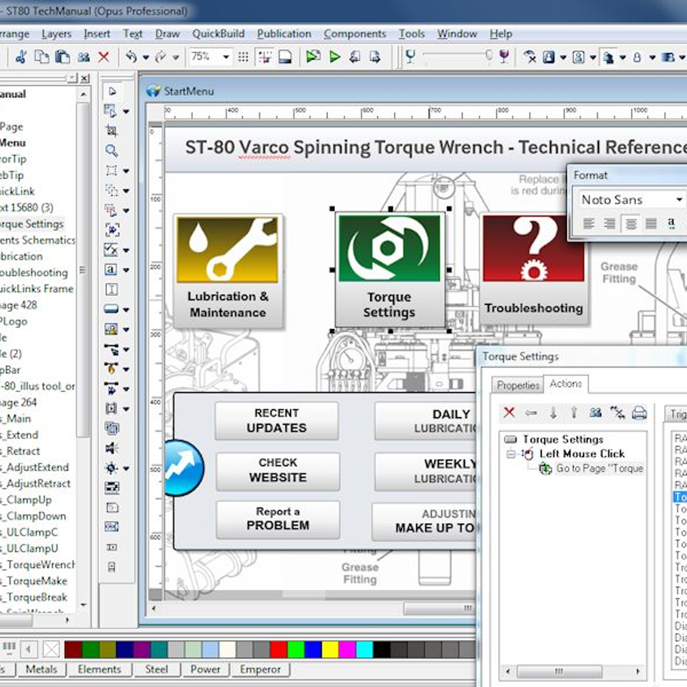
Task: Open the 75% zoom level dropdown
Action: pyautogui.click(x=226, y=57)
